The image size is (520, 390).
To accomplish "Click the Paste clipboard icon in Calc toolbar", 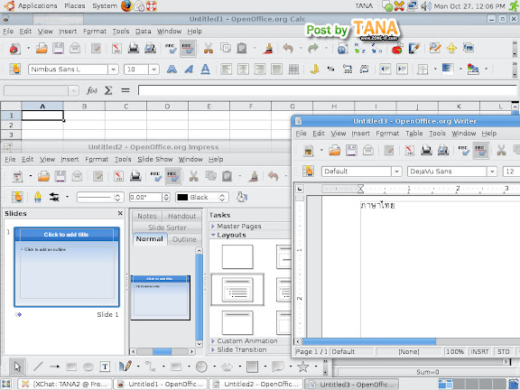I will (242, 49).
